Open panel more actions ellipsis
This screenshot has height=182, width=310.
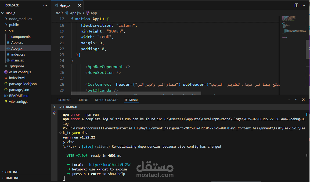coord(289,100)
